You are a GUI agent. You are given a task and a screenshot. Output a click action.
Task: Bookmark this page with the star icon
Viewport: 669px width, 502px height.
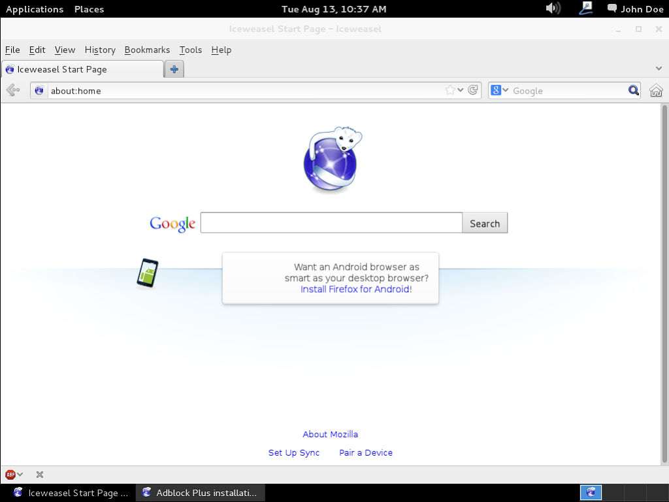pyautogui.click(x=449, y=90)
